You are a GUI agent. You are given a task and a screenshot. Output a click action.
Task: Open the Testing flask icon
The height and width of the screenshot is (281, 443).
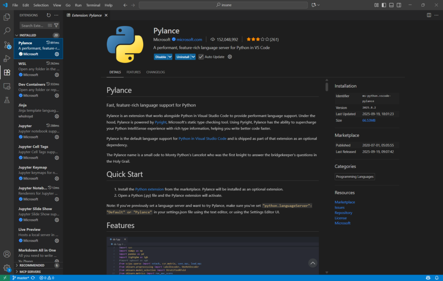tap(7, 100)
